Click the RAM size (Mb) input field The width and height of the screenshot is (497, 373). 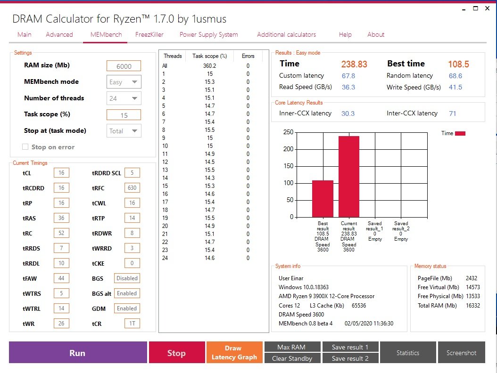[124, 66]
